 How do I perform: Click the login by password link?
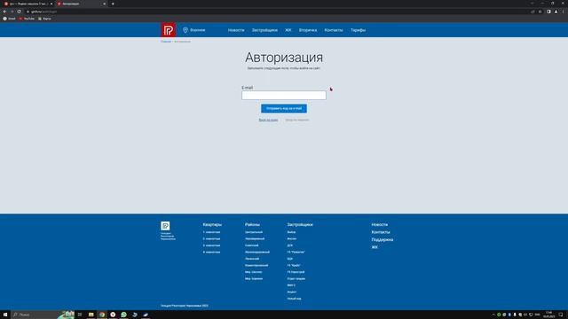(x=268, y=121)
